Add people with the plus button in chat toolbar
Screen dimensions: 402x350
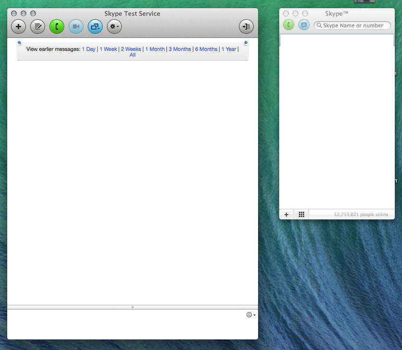pos(18,26)
